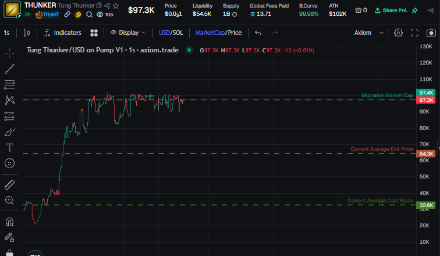The image size is (440, 256).
Task: Switch chart to MarketCap mode
Action: pos(210,33)
